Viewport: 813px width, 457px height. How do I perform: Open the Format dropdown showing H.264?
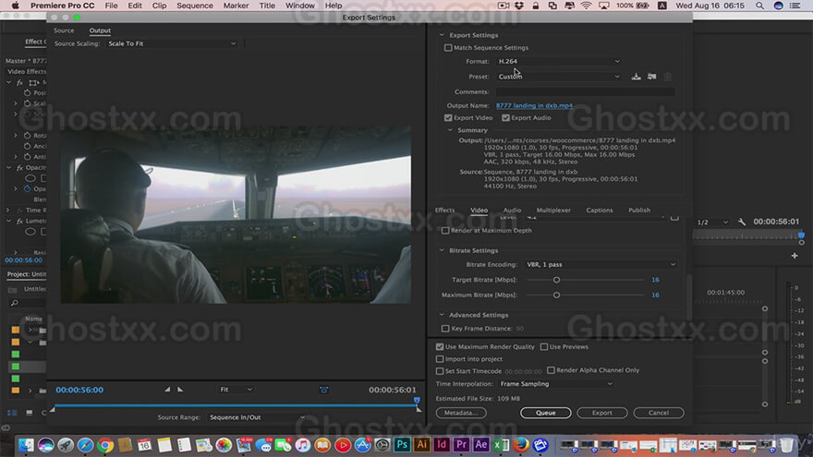pos(558,61)
